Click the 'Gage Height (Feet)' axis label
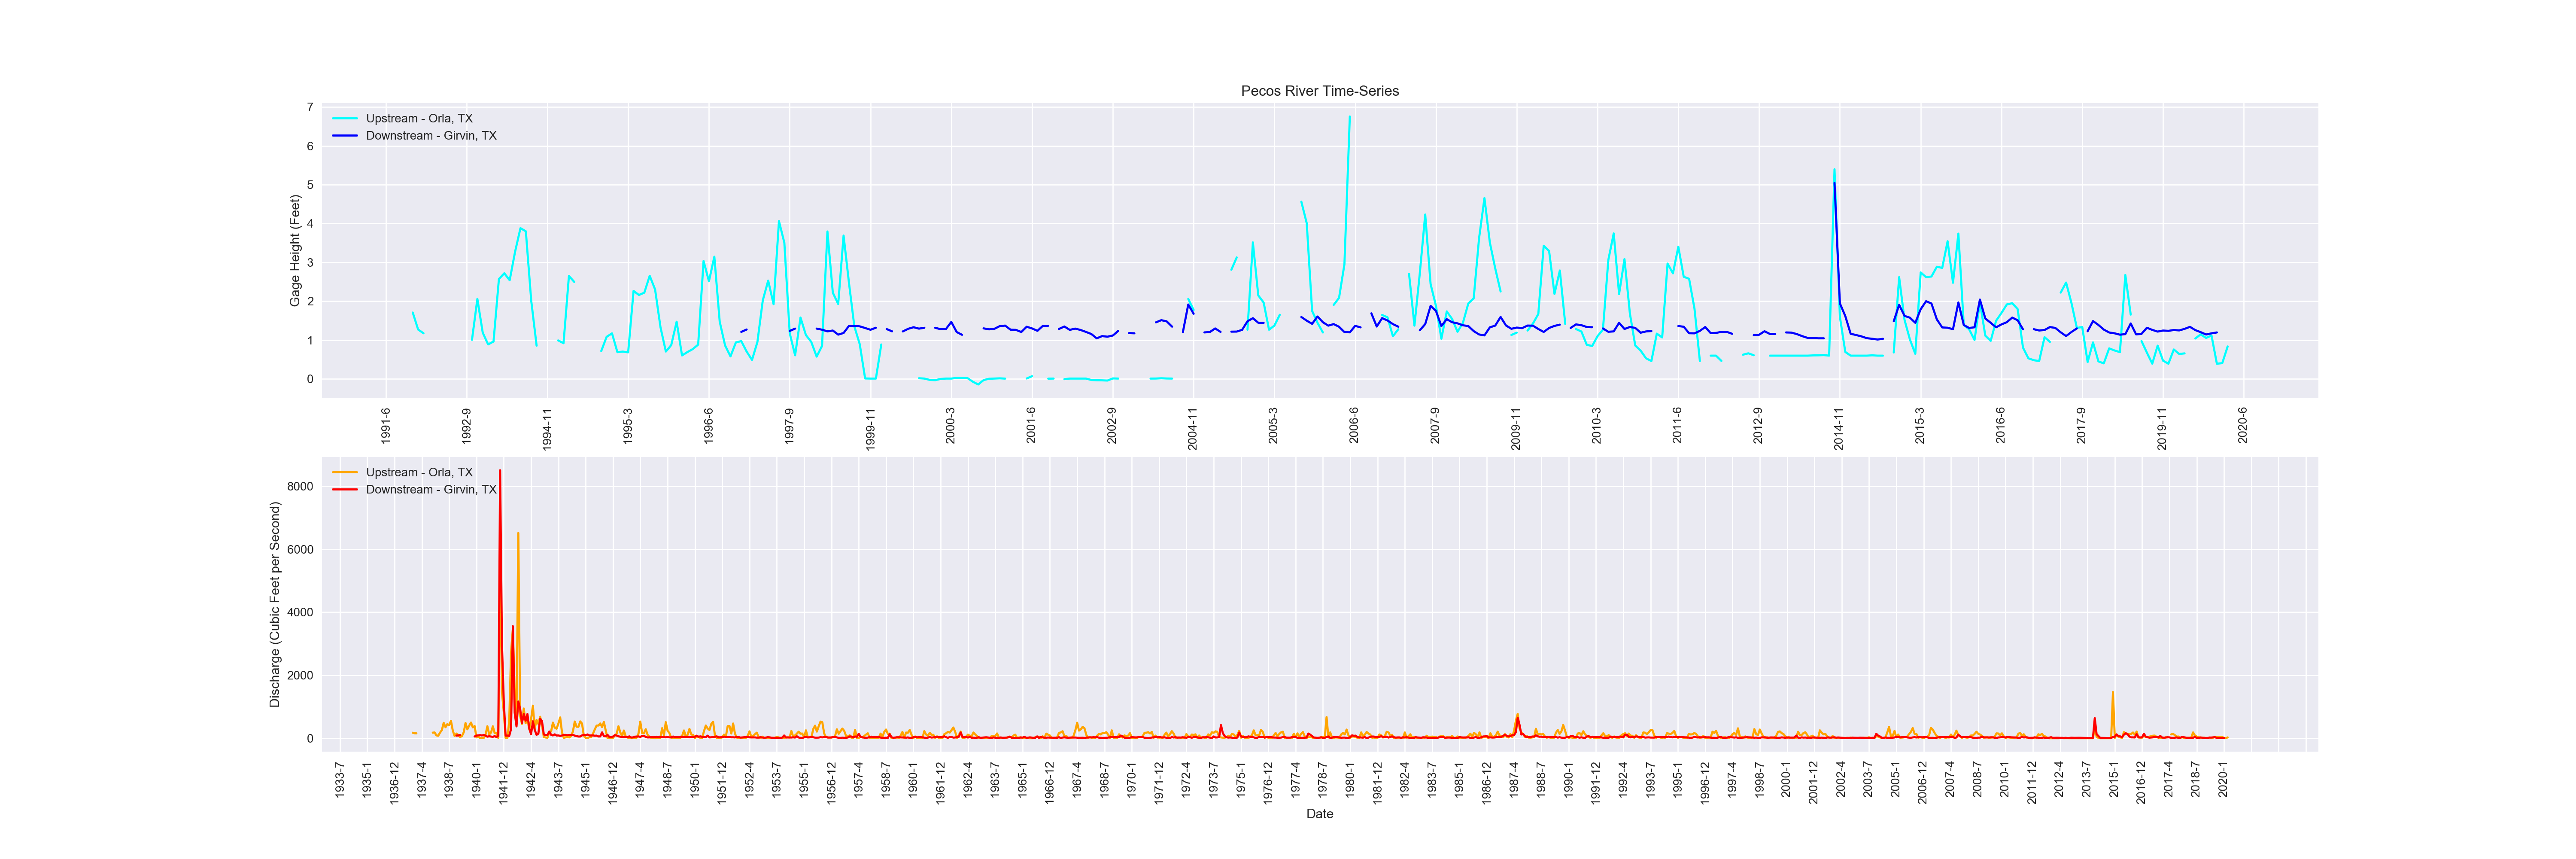 click(x=295, y=250)
